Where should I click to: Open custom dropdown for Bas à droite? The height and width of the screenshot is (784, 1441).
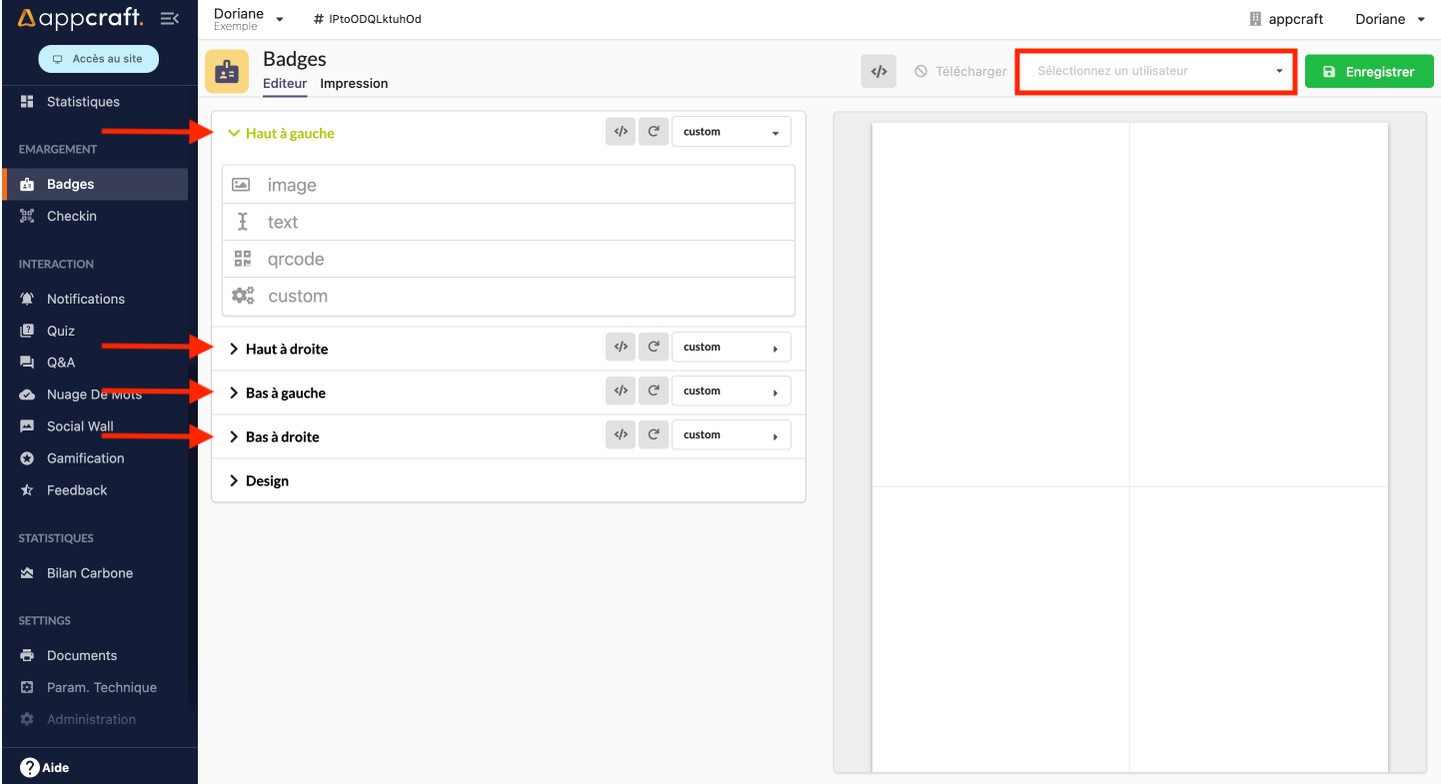[x=731, y=434]
